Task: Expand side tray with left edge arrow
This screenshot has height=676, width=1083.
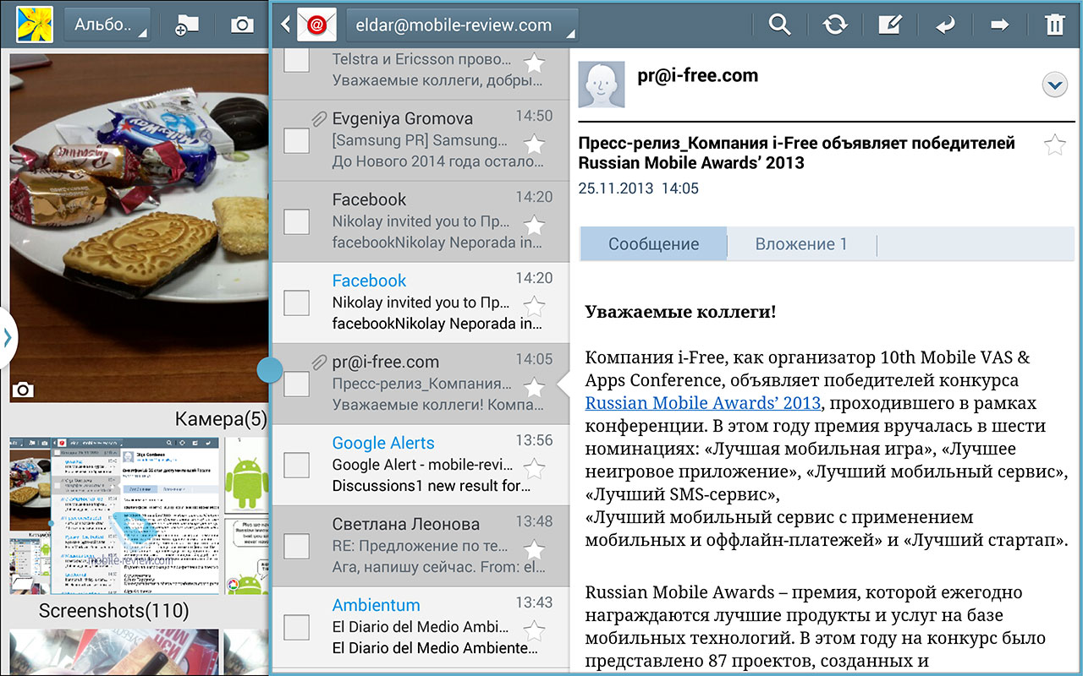Action: point(8,338)
